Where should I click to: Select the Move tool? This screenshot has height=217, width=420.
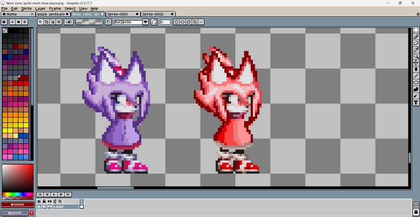(x=416, y=63)
